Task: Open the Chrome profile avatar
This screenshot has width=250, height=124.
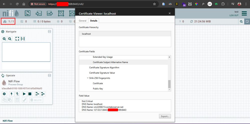Action: pos(239,4)
